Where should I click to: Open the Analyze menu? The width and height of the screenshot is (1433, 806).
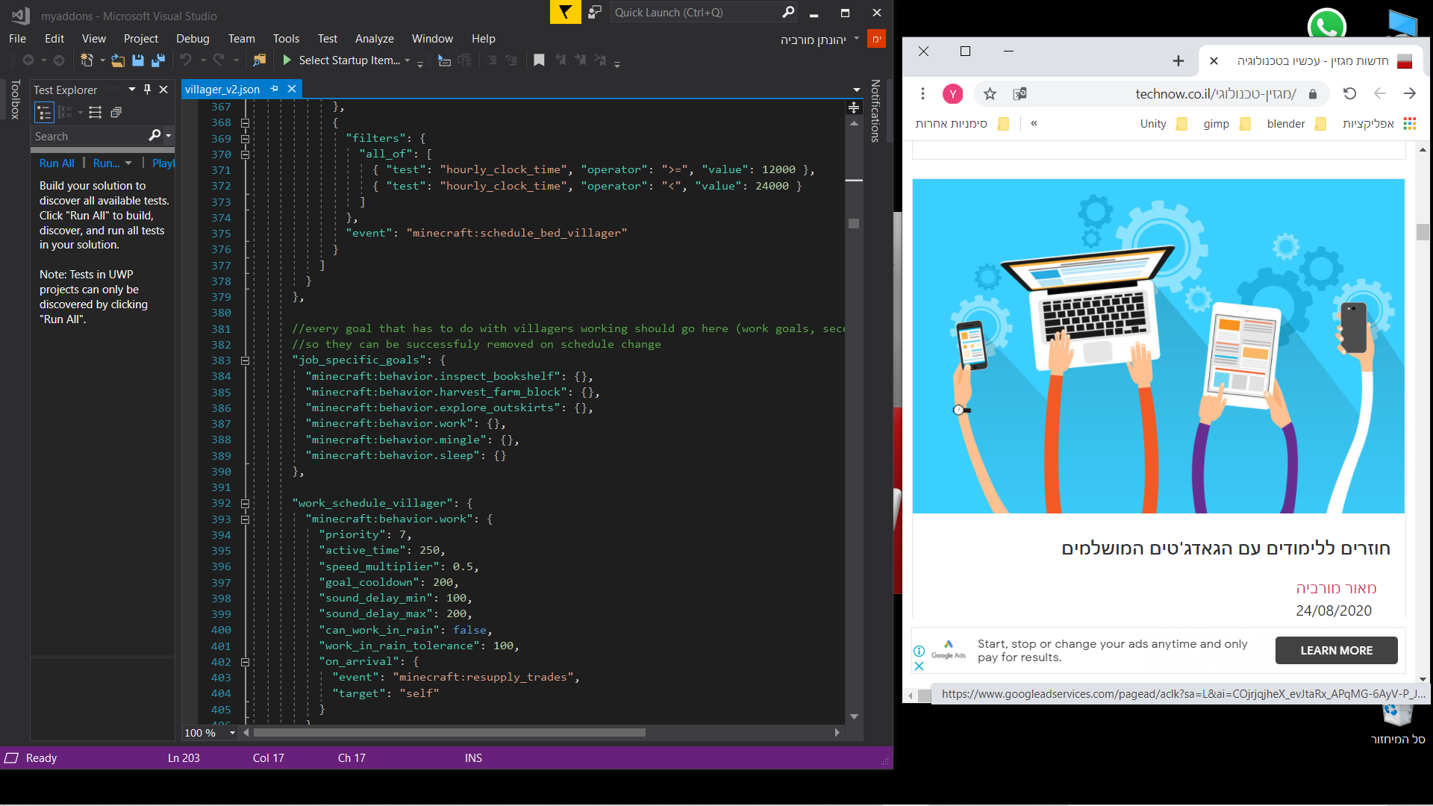click(374, 39)
